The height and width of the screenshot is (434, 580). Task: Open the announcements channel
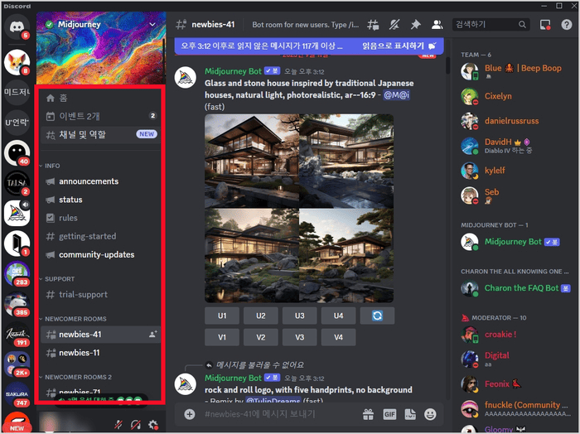[100, 181]
